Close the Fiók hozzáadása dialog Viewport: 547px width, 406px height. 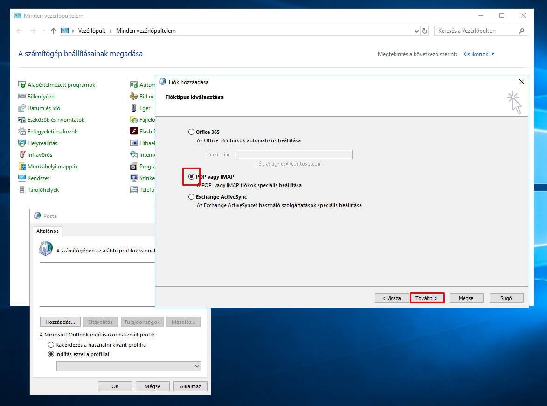coord(522,82)
